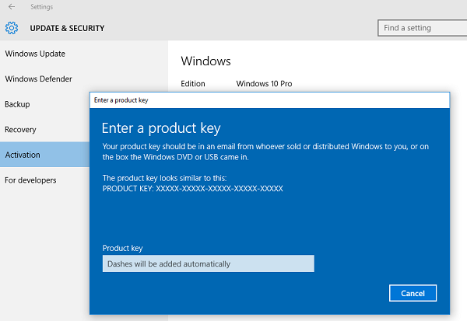Open Windows Update in the sidebar
The height and width of the screenshot is (321, 467).
coord(35,54)
